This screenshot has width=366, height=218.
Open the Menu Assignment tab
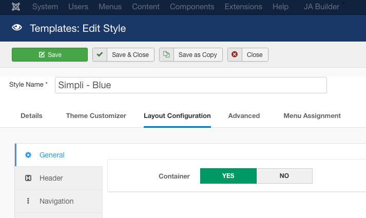pos(312,116)
